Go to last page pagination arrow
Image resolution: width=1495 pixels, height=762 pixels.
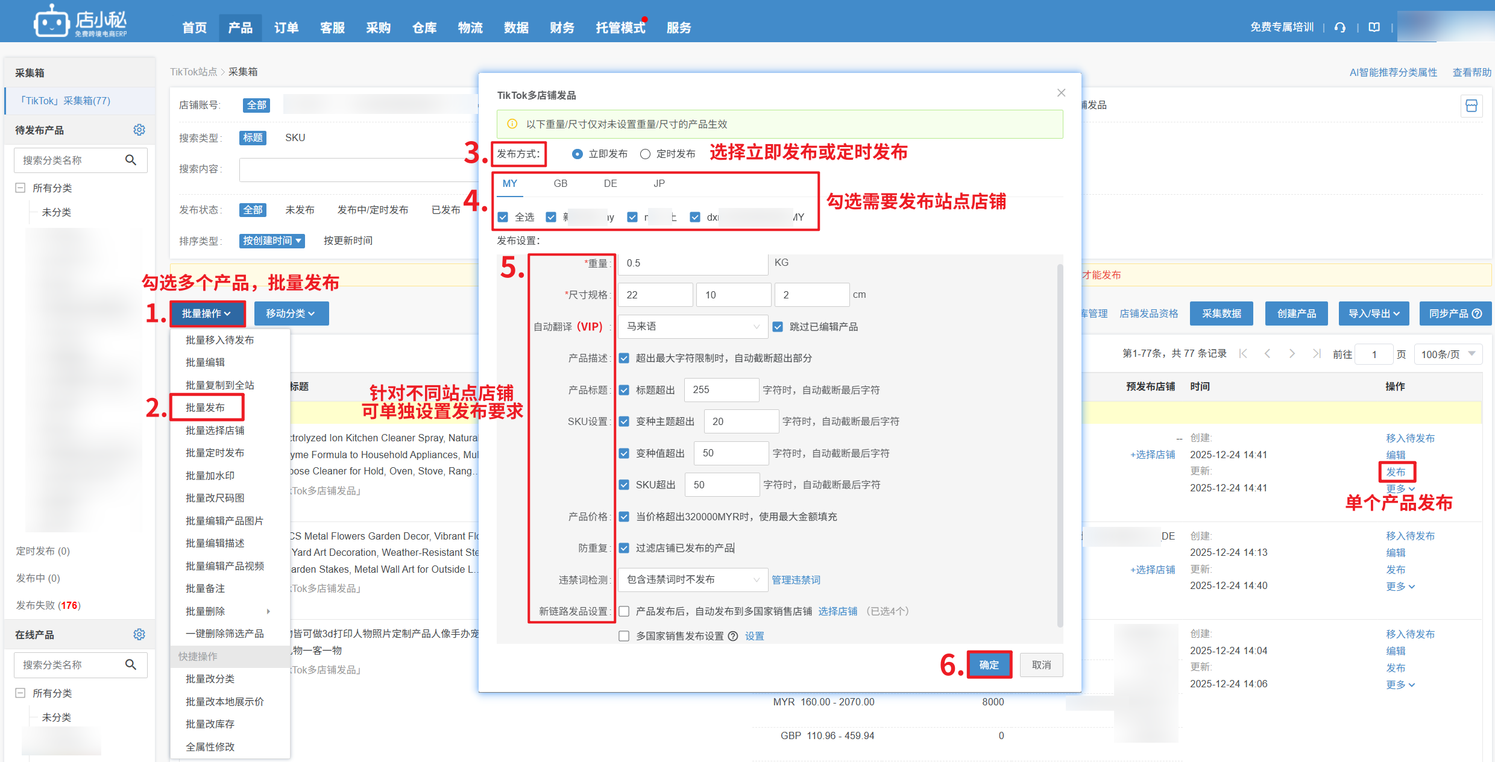tap(1317, 354)
